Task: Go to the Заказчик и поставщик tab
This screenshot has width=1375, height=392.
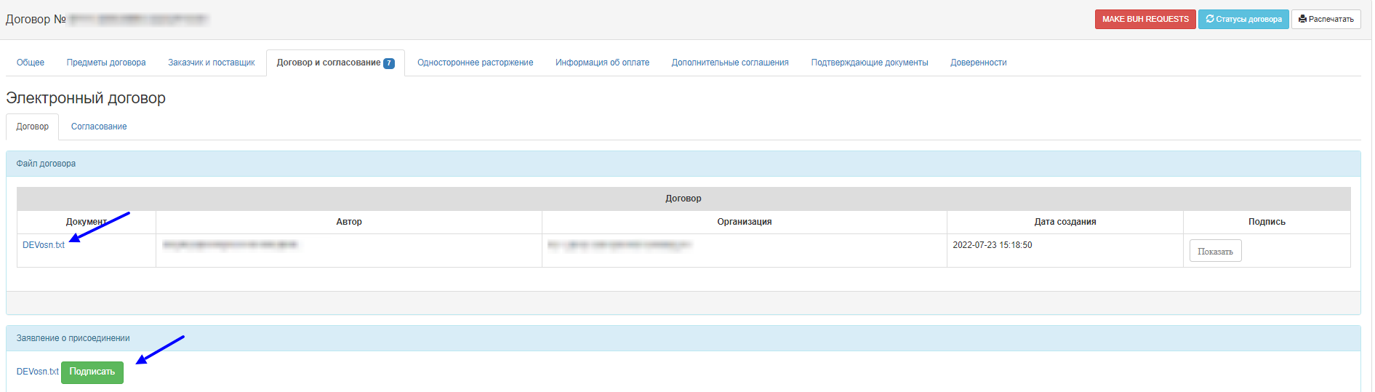Action: 212,63
